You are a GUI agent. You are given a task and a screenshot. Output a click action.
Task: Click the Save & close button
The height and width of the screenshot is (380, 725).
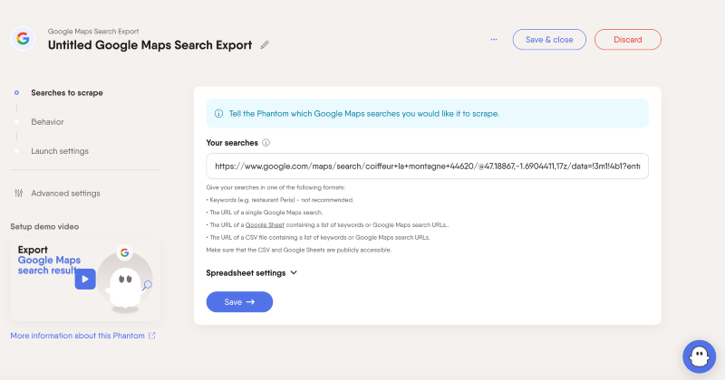(549, 40)
